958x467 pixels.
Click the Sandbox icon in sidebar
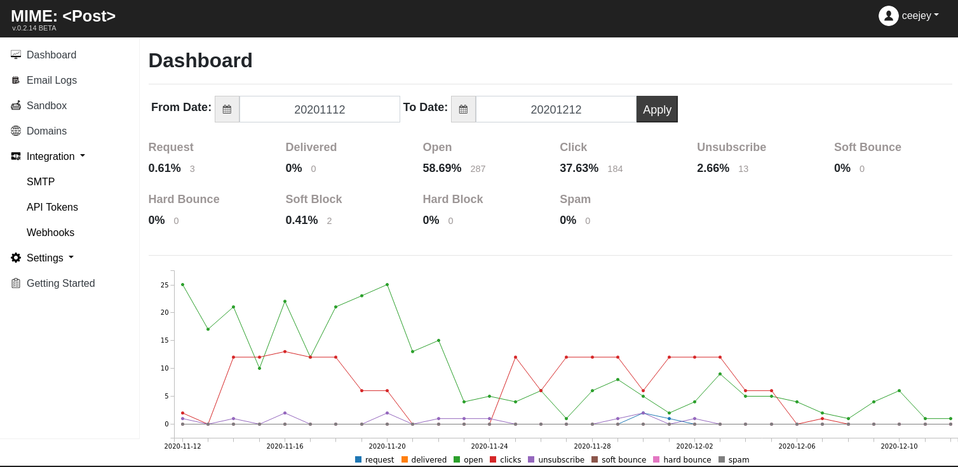pos(16,106)
